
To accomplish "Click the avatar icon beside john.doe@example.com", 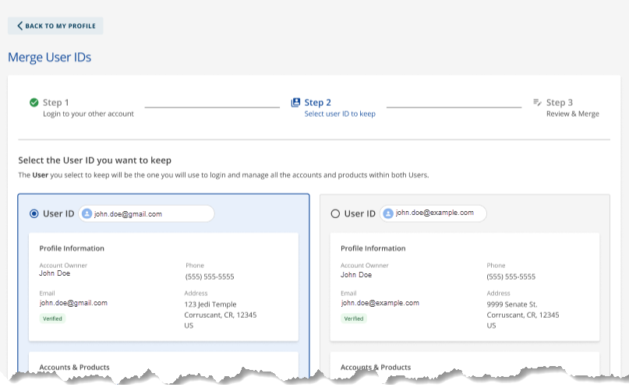I will (x=388, y=213).
